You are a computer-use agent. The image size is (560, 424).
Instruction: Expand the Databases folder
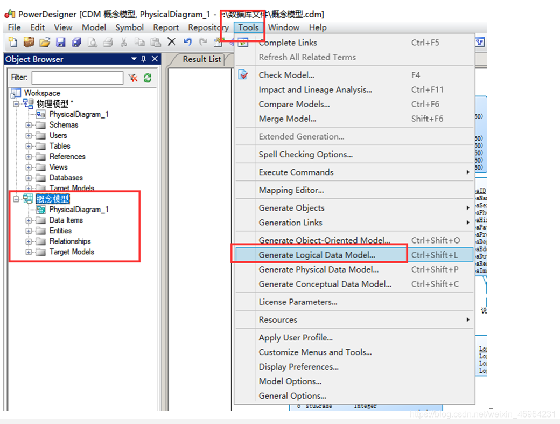point(28,178)
